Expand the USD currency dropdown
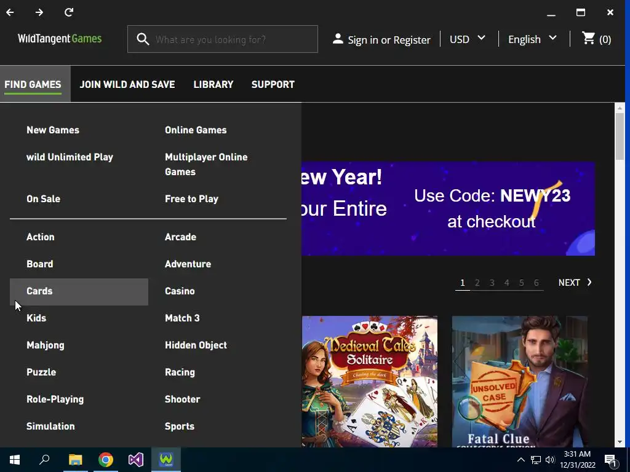The image size is (630, 472). [468, 39]
